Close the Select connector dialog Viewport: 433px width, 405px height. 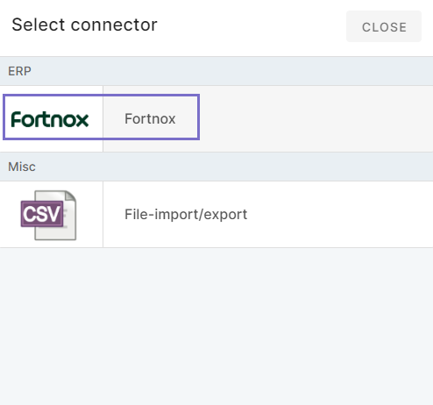[384, 26]
